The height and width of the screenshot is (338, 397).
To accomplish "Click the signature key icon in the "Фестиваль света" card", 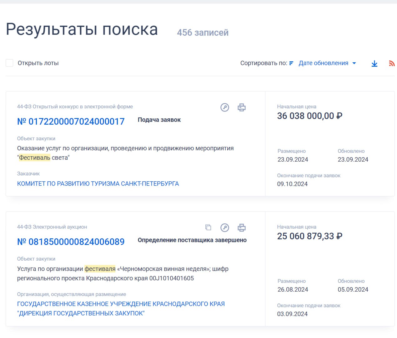I will (x=224, y=107).
